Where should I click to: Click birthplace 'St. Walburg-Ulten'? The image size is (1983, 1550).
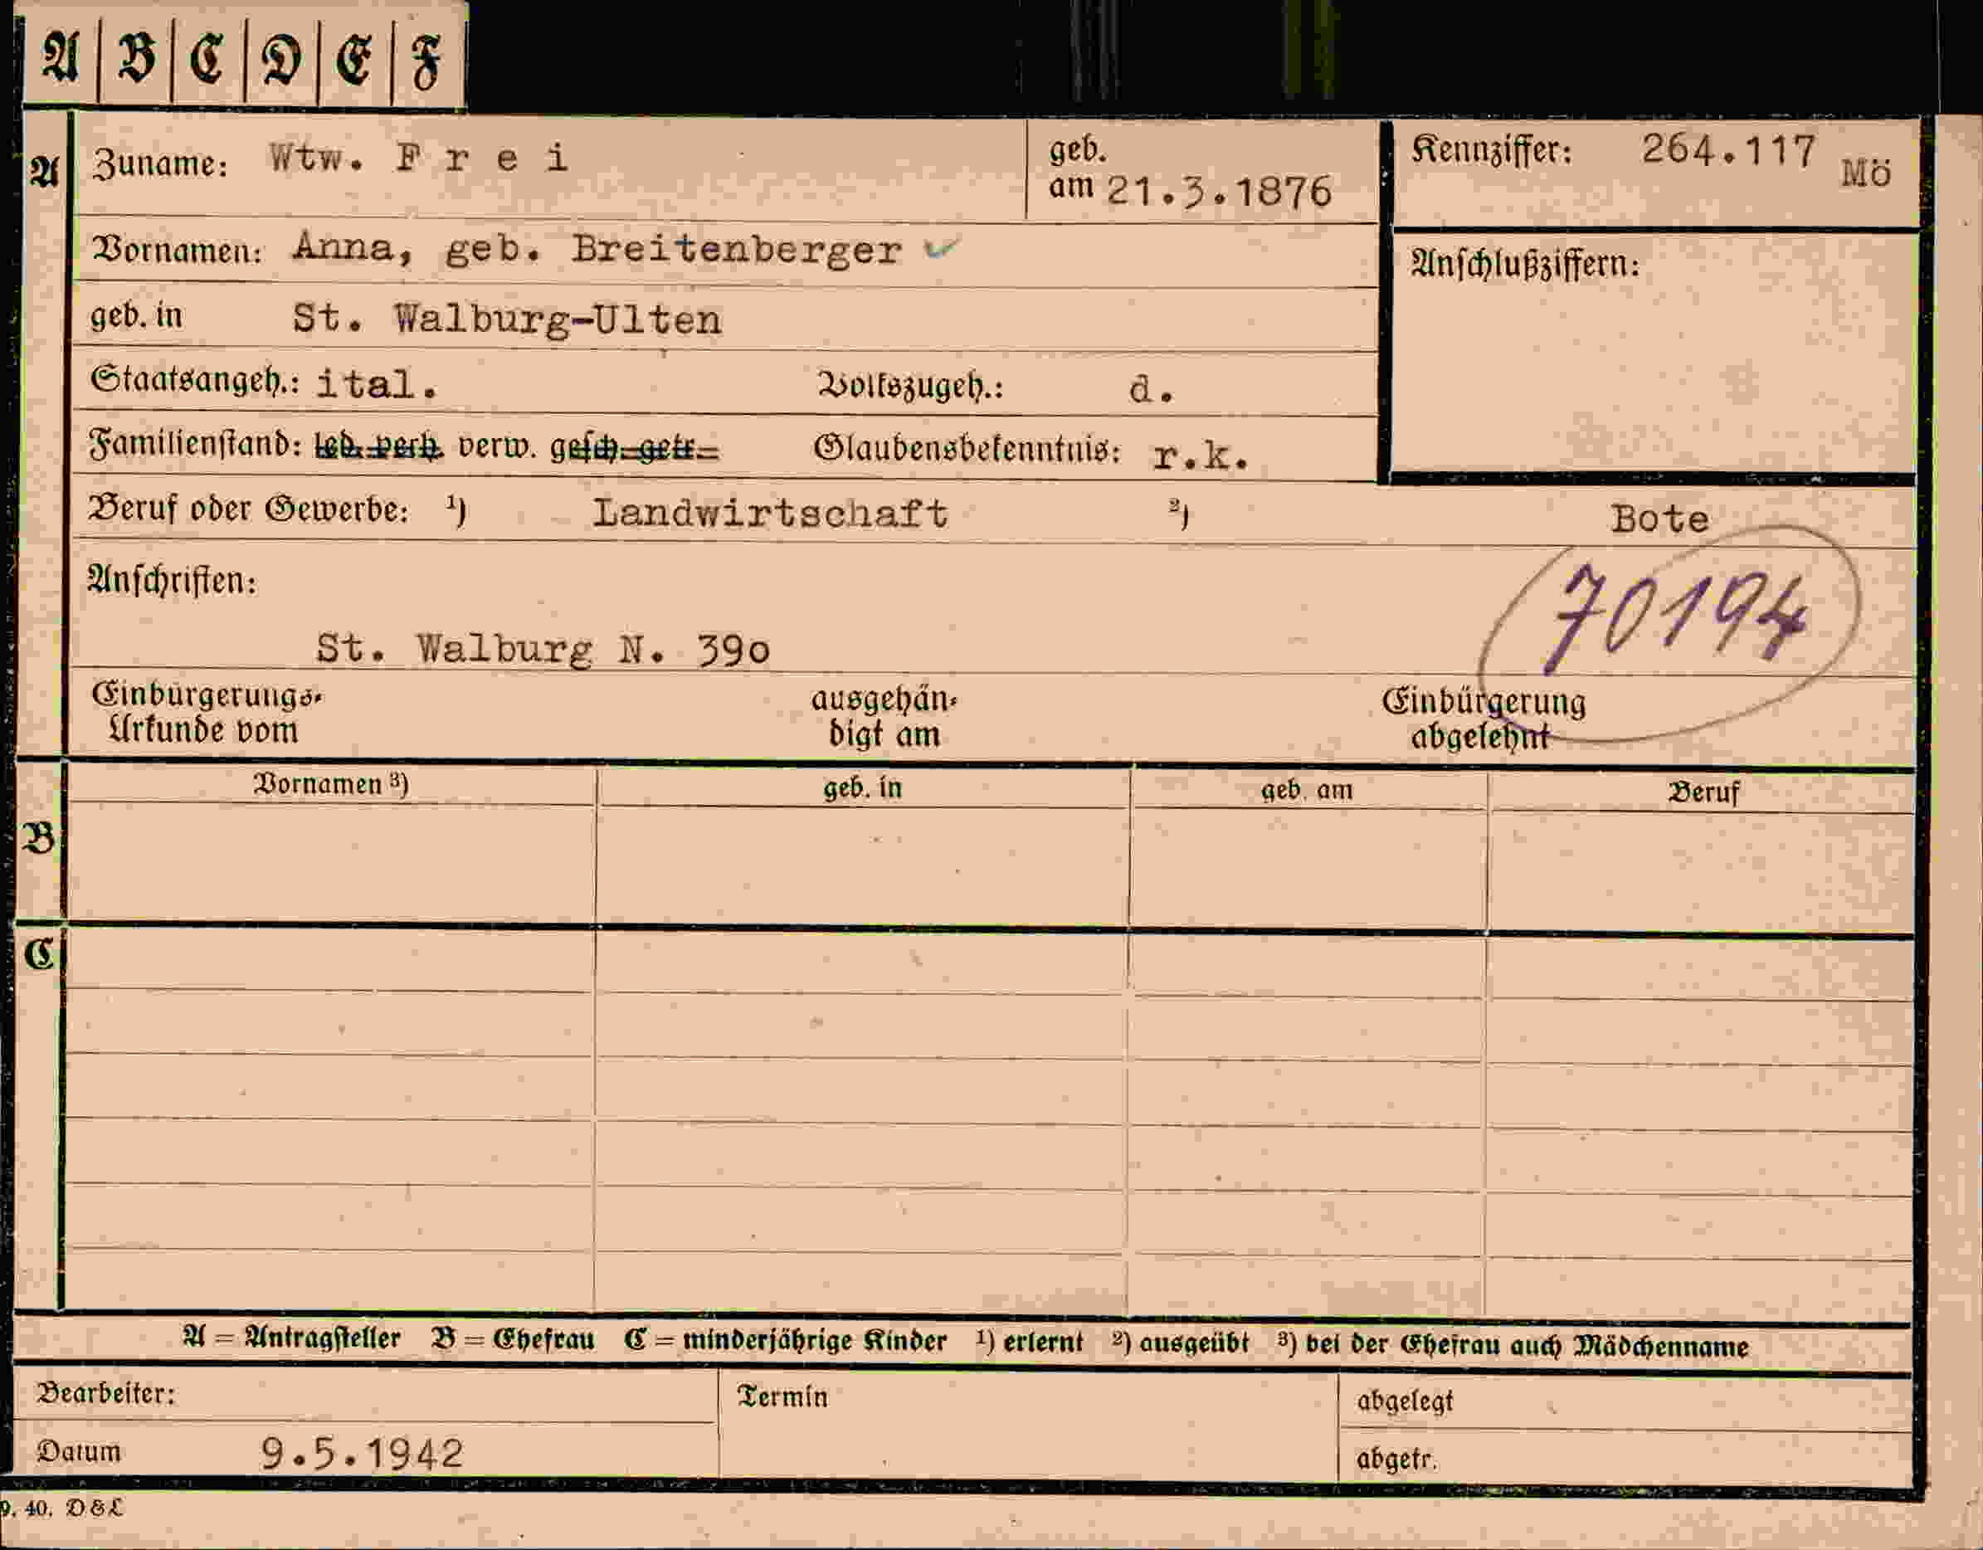[507, 319]
